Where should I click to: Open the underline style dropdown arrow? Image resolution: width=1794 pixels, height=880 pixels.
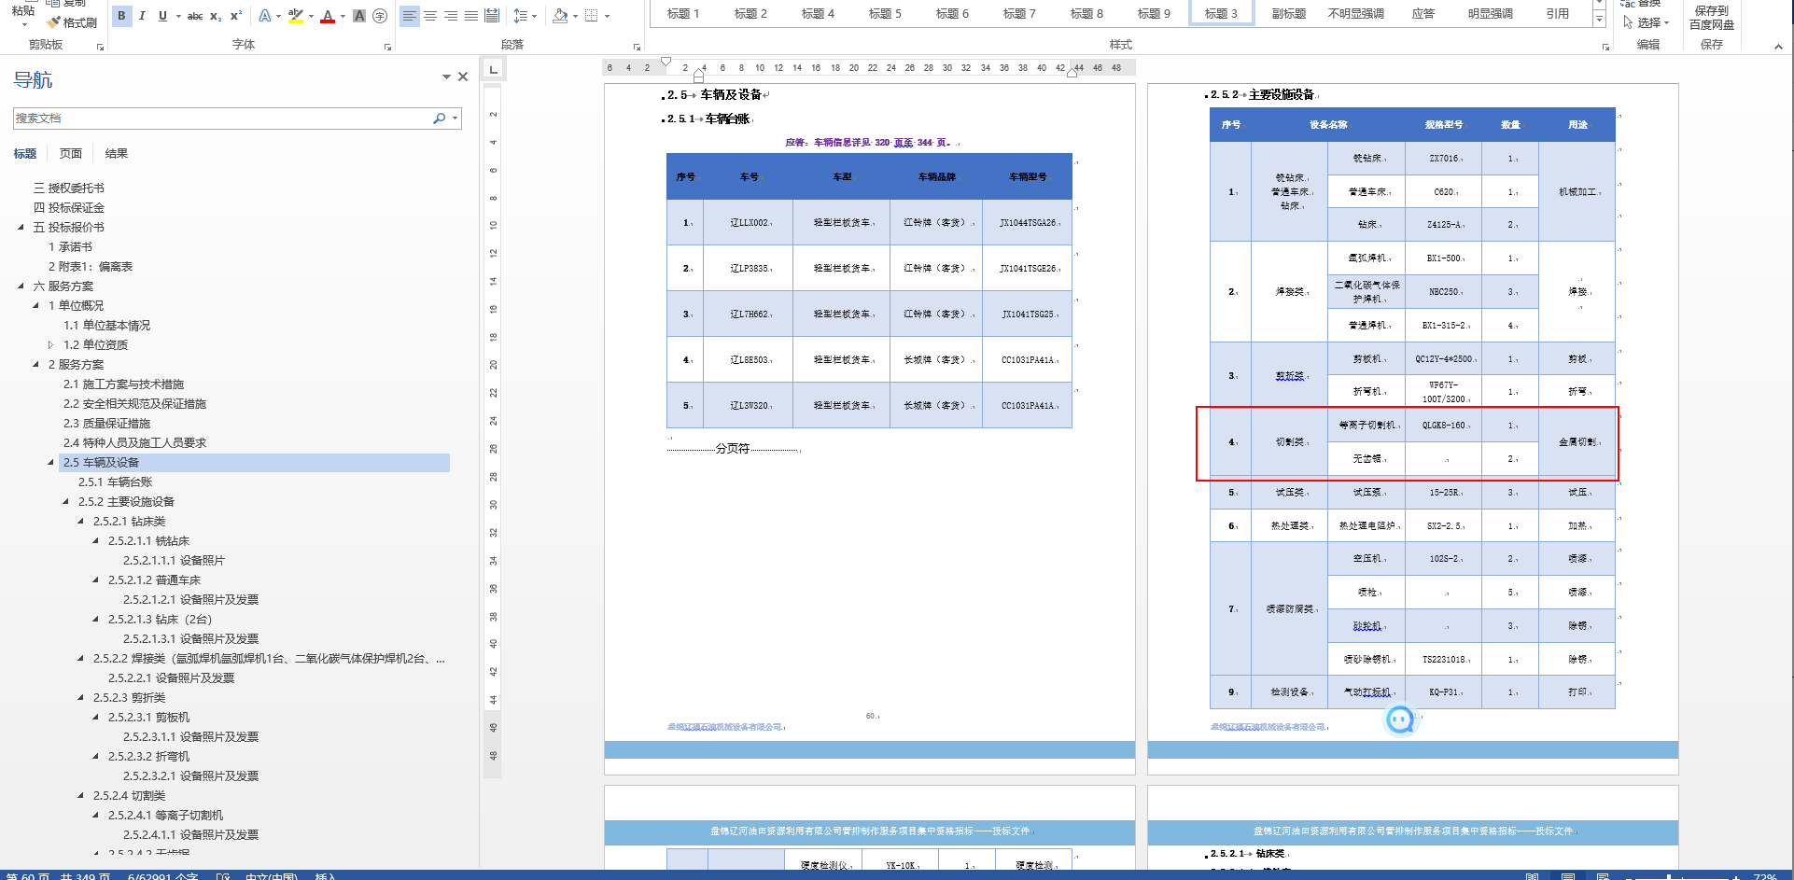click(177, 16)
